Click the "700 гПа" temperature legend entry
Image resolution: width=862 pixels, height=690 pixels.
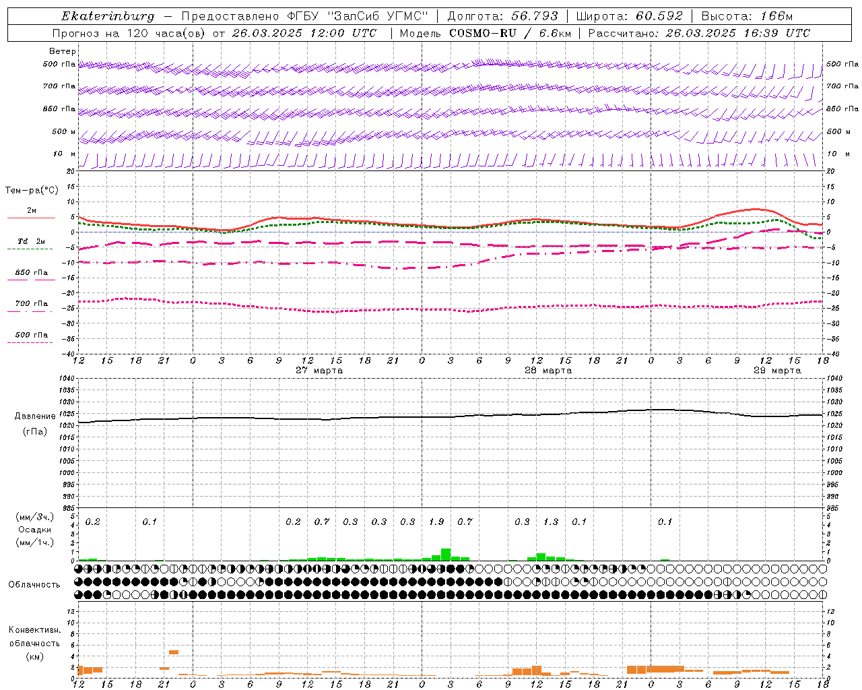pyautogui.click(x=32, y=304)
